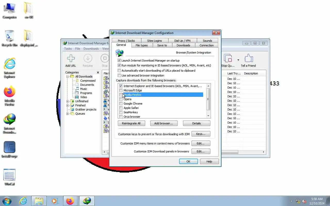
Task: Check Google Chrome browser checkbox
Action: pyautogui.click(x=121, y=104)
